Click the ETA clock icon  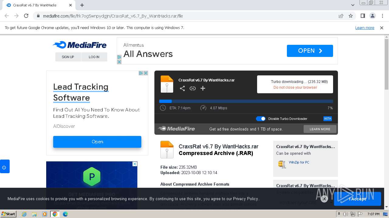(x=163, y=108)
